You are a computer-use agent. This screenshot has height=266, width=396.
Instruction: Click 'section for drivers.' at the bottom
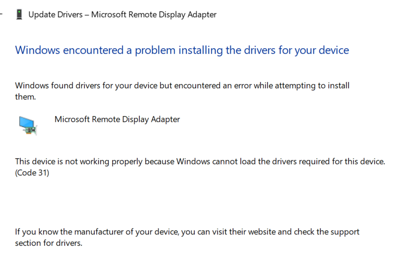49,243
